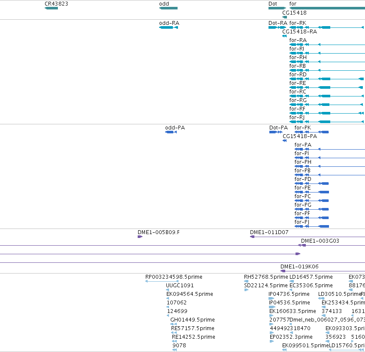Open the 'for' gene label
Viewport: 365px width, 352px height.
tap(293, 4)
